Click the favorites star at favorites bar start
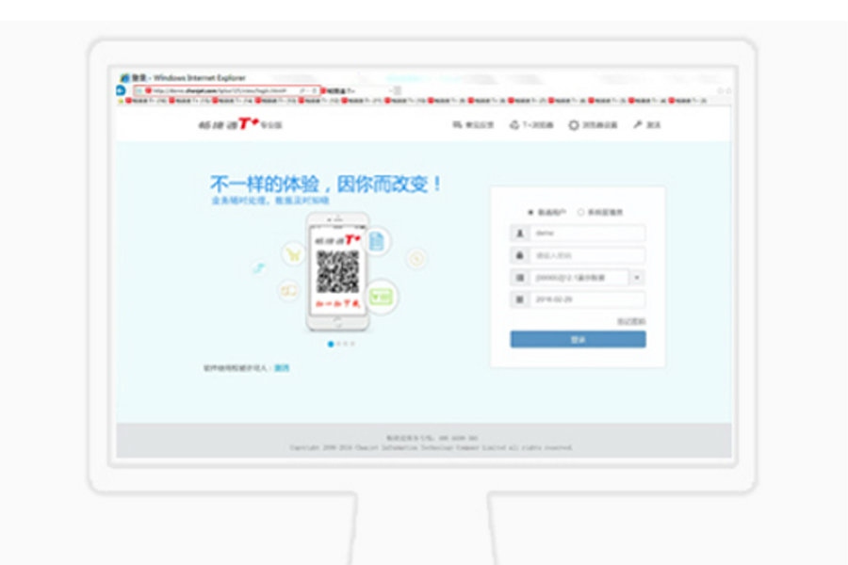 click(x=122, y=101)
